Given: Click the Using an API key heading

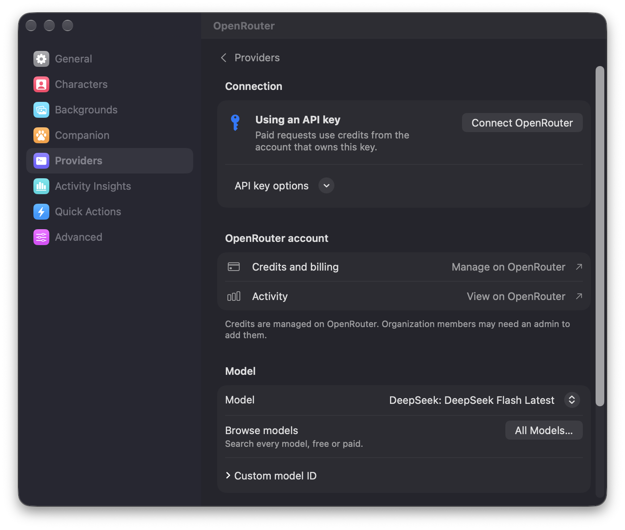Looking at the screenshot, I should (x=298, y=120).
